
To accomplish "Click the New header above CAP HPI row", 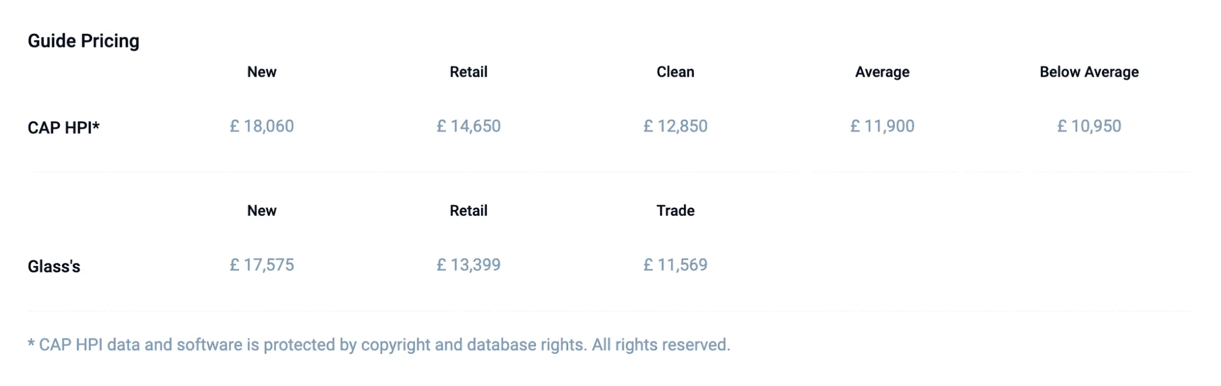I will [262, 72].
